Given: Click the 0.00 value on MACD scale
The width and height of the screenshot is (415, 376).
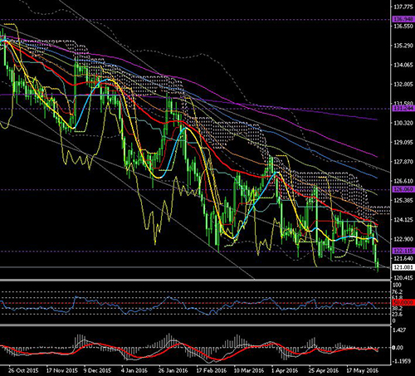Looking at the screenshot, I should click(x=397, y=348).
